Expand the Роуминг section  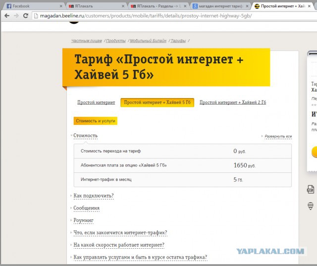83,220
